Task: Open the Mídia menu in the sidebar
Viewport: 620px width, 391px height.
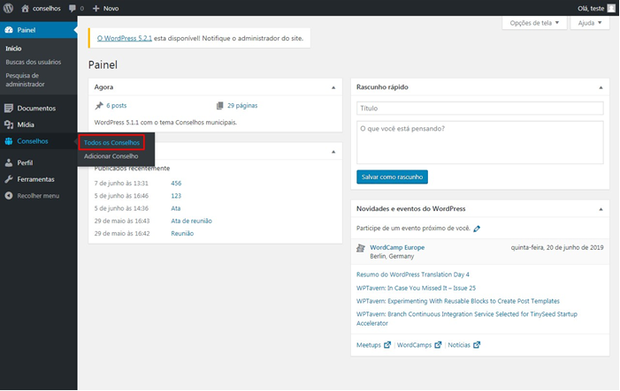Action: pos(38,124)
